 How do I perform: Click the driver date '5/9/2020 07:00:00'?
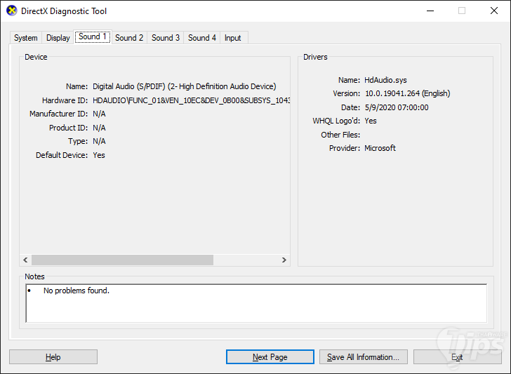(397, 107)
